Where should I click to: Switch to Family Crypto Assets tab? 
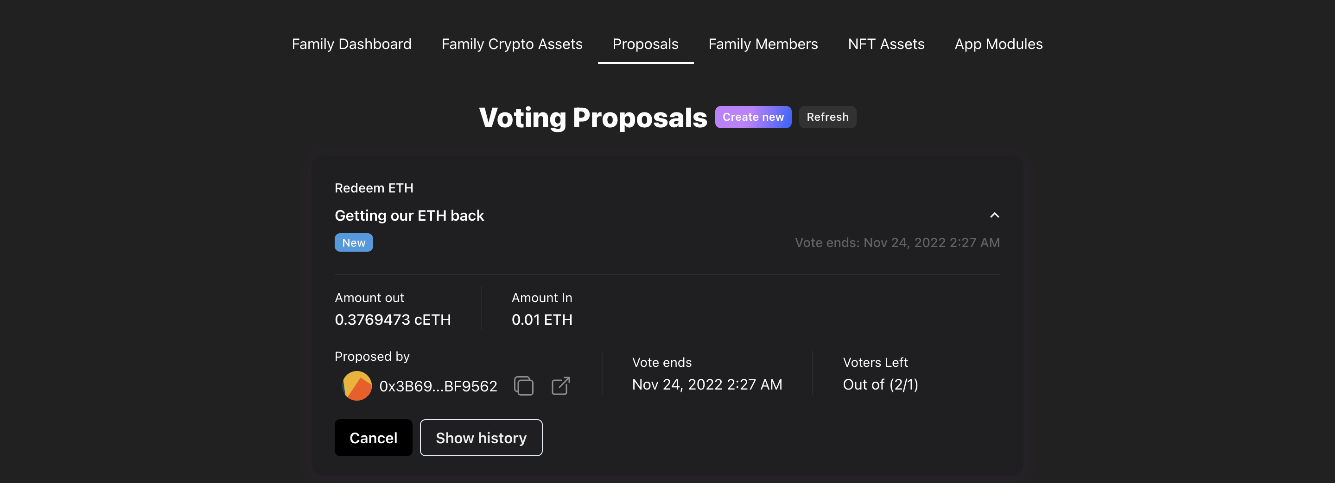point(511,44)
